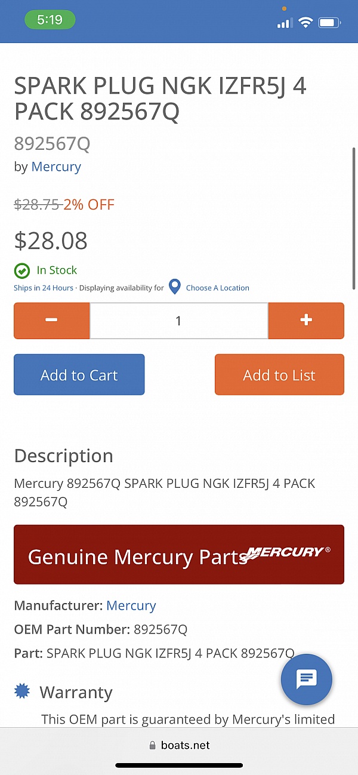Tap the boats.net address bar
358x775 pixels.
(179, 745)
